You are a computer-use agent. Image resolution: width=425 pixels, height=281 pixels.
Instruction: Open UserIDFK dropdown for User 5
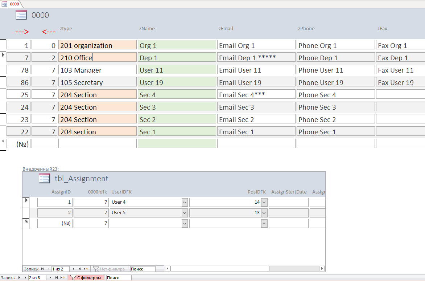coord(185,213)
